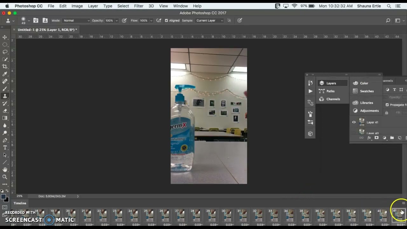Toggle pressure for opacity button

pyautogui.click(x=124, y=20)
